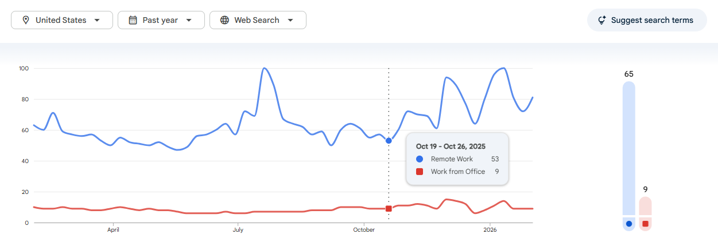Expand the United States region dropdown arrow
Screen dimensions: 718x238
(96, 20)
